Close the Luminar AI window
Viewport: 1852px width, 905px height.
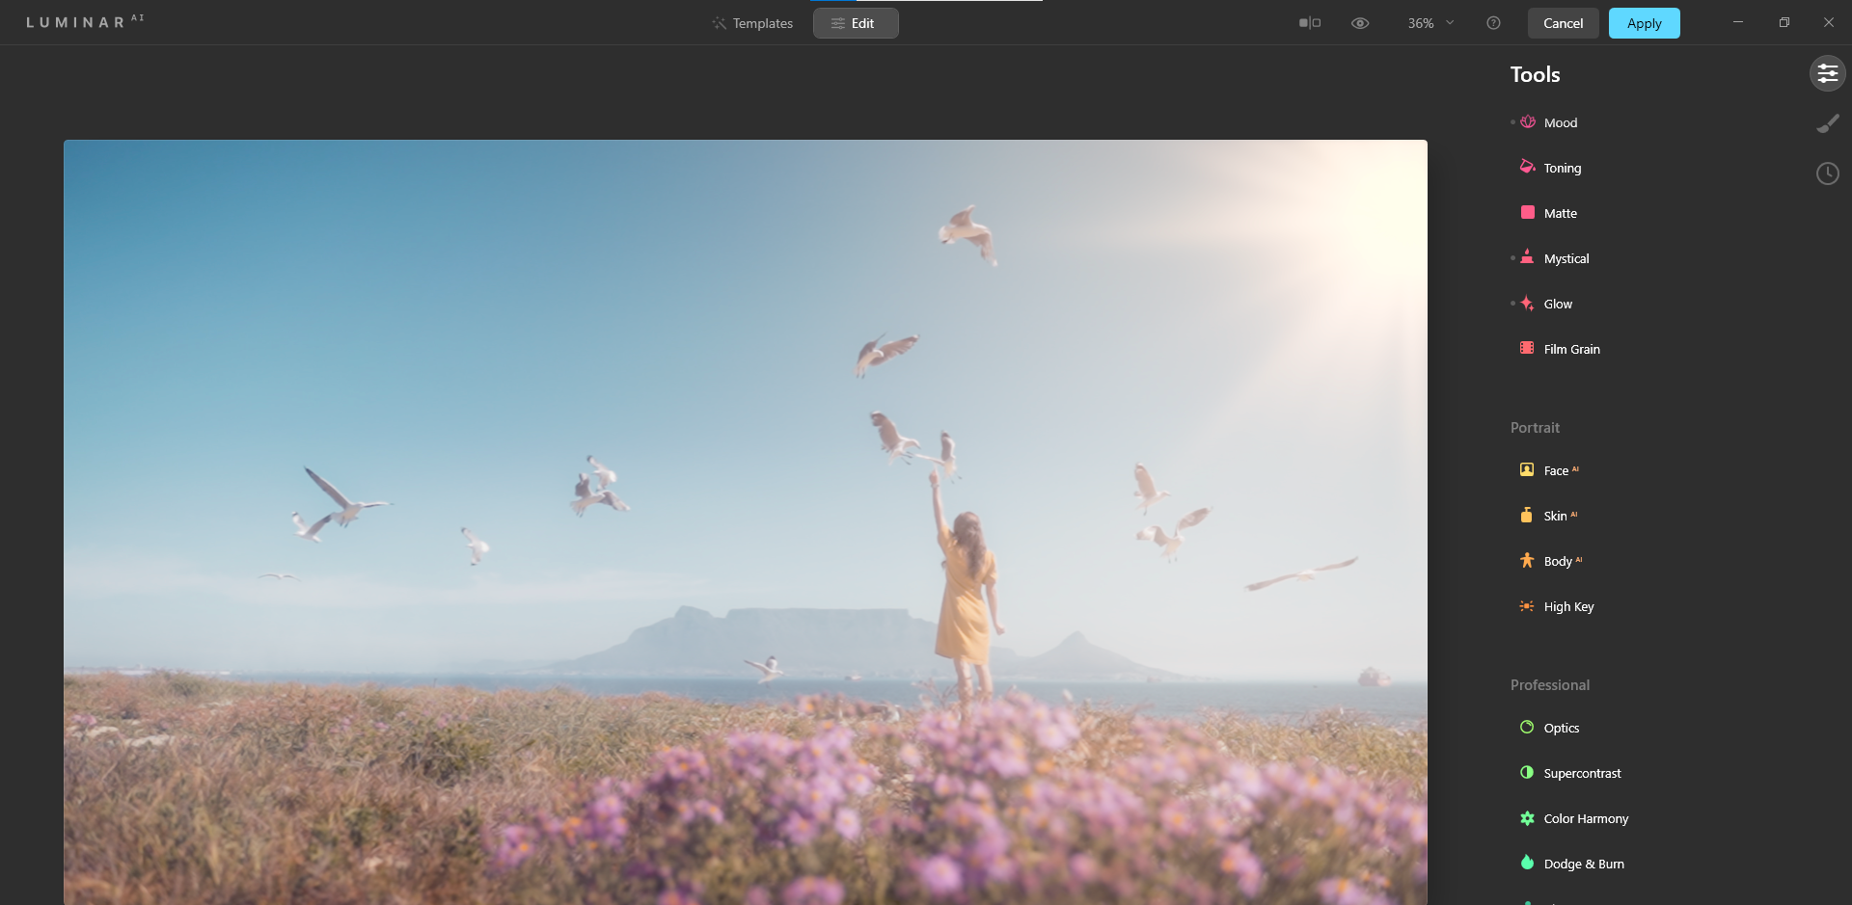pos(1829,22)
